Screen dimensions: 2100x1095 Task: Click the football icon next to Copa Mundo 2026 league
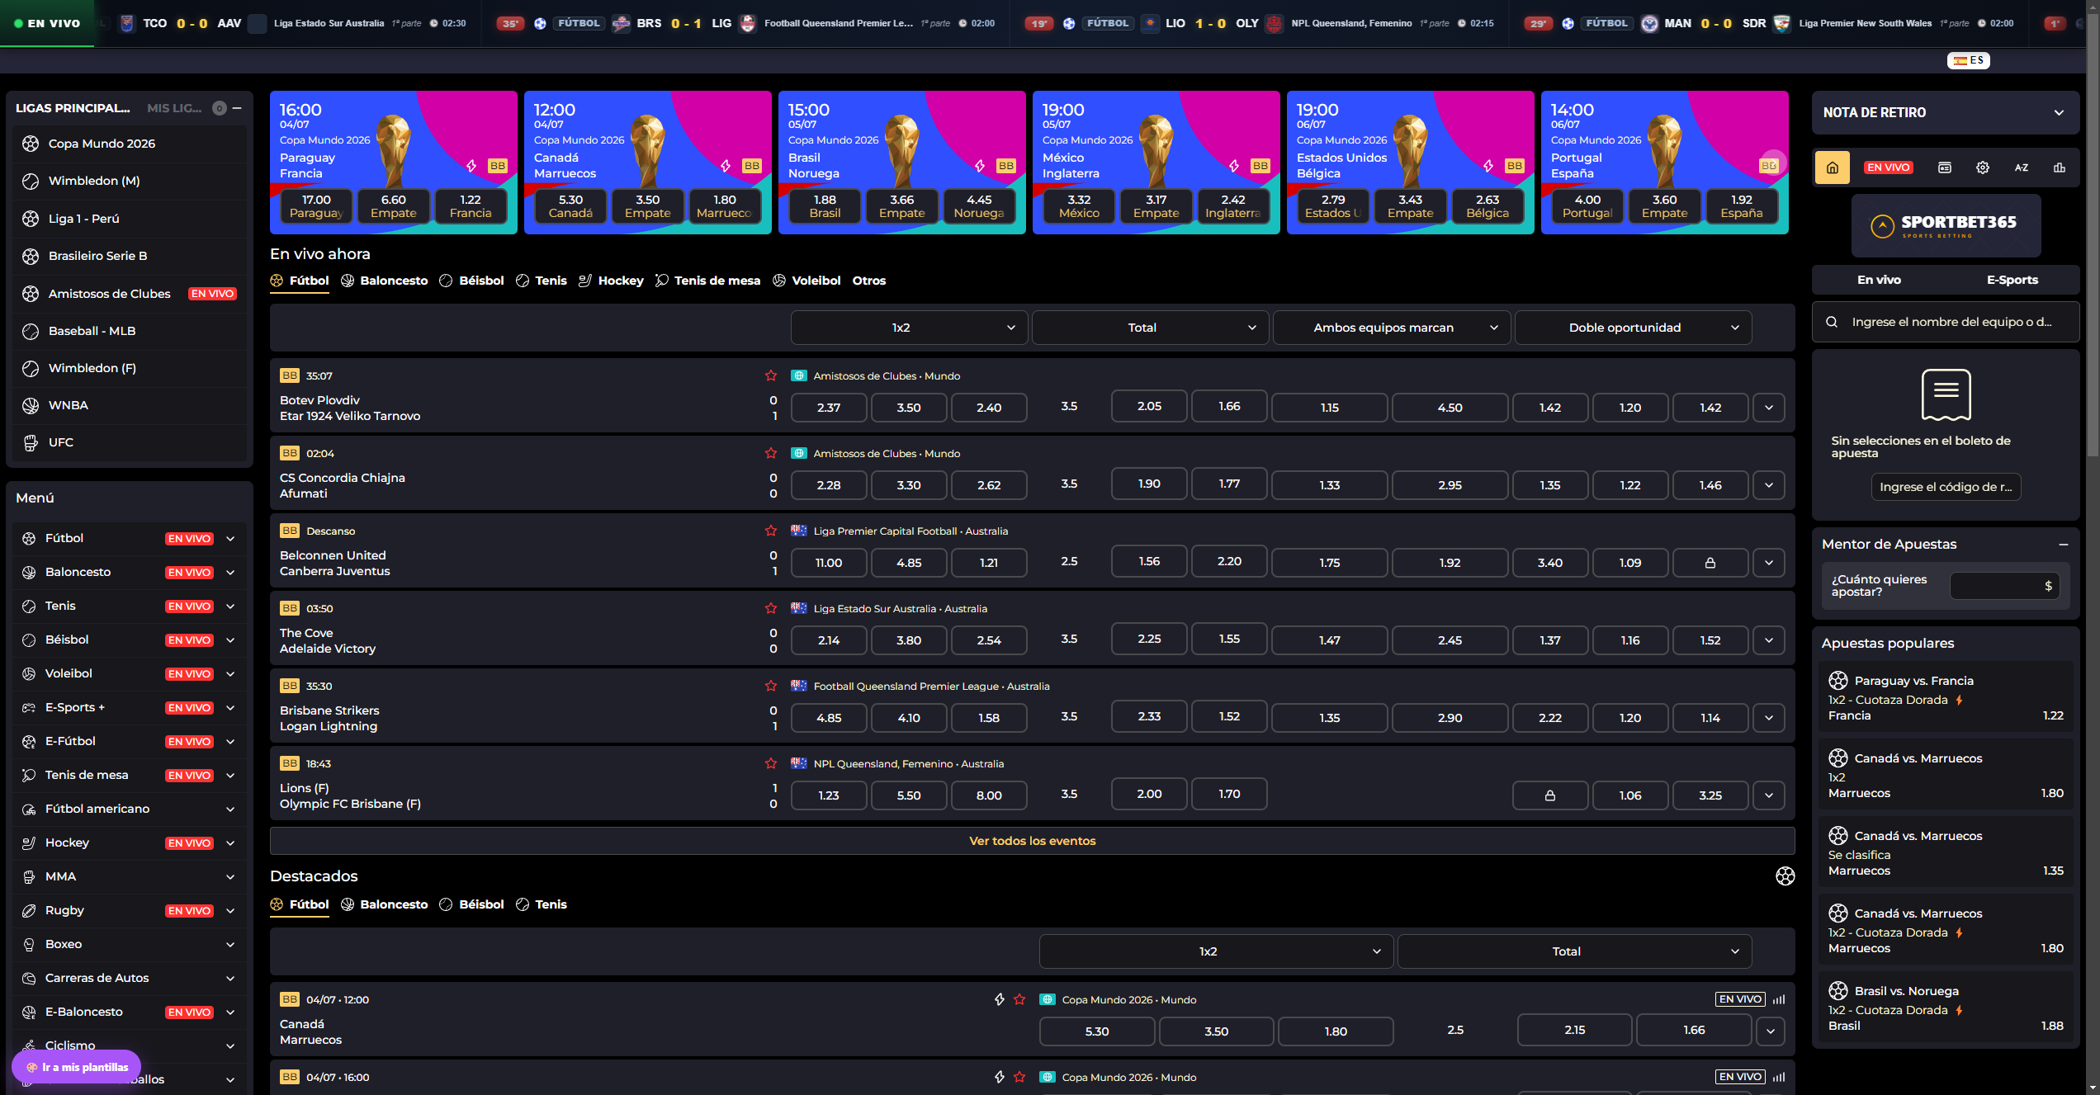(x=31, y=144)
